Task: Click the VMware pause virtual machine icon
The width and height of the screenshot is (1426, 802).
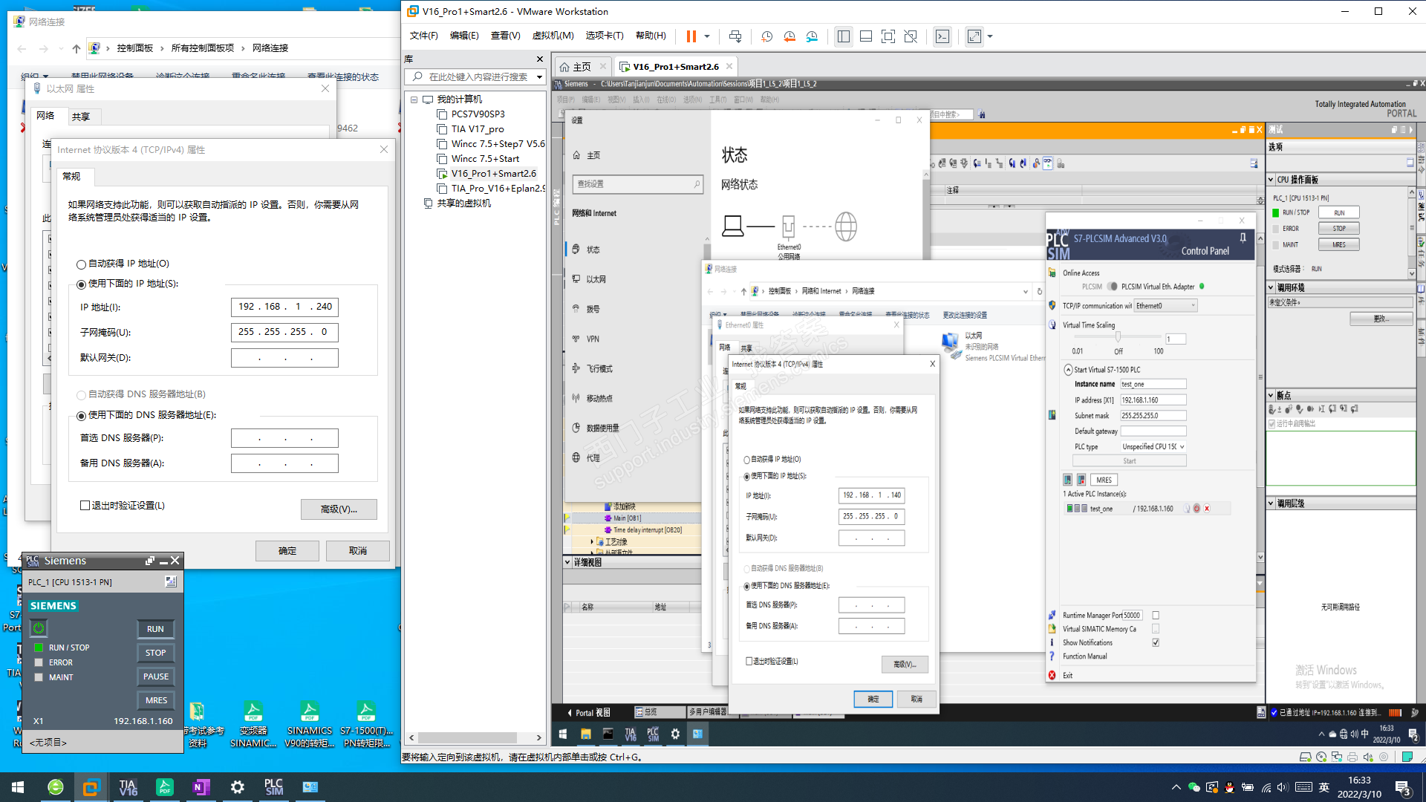Action: (x=691, y=36)
